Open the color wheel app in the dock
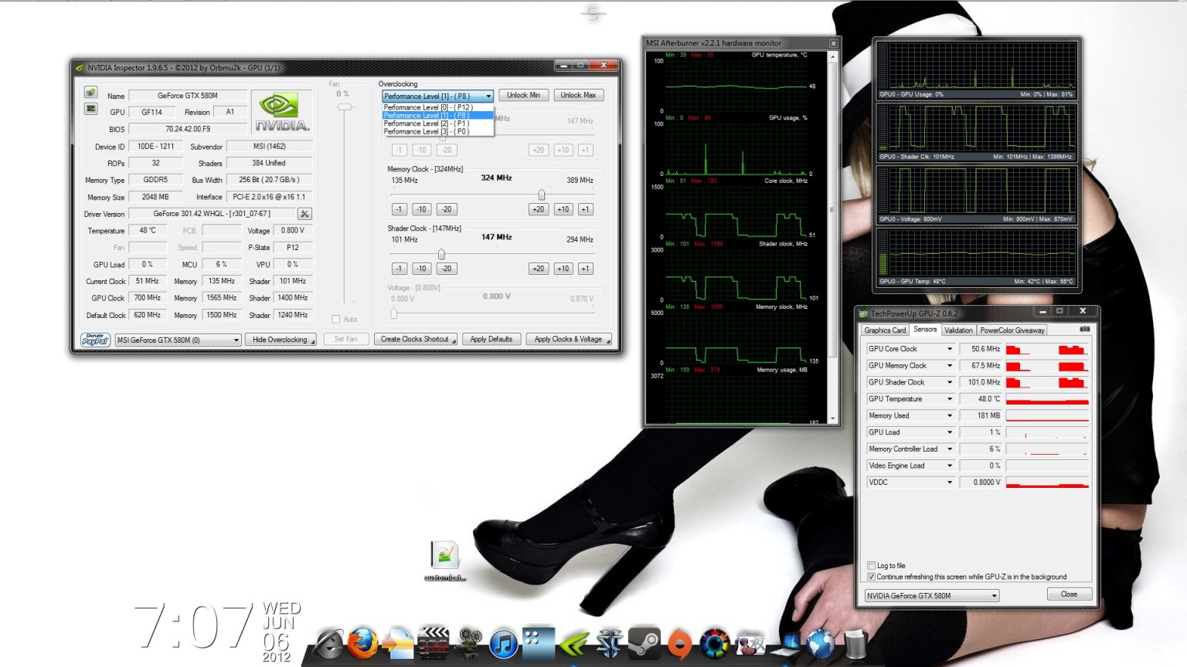Image resolution: width=1187 pixels, height=667 pixels. coord(715,642)
